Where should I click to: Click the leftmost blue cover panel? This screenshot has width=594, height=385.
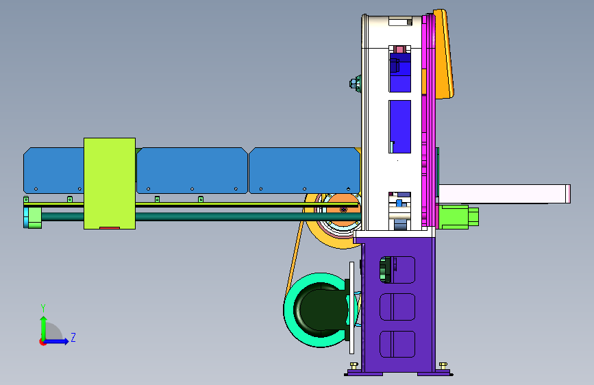(53, 171)
